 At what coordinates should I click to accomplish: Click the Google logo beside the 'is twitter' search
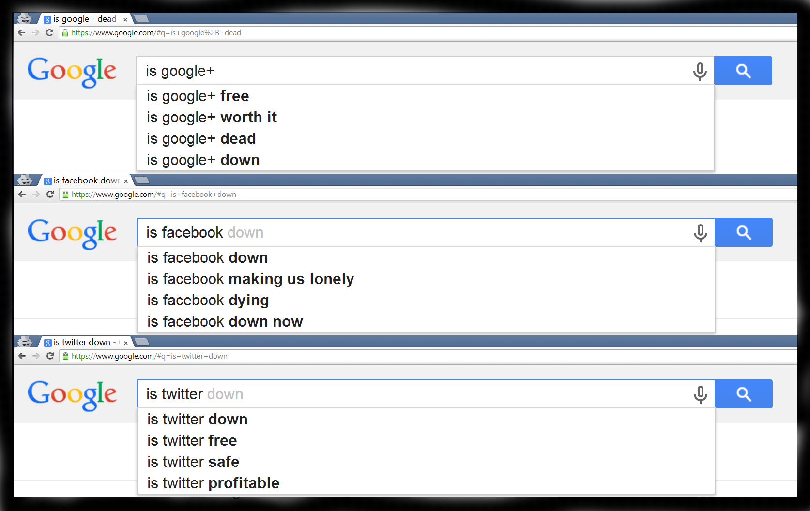72,395
